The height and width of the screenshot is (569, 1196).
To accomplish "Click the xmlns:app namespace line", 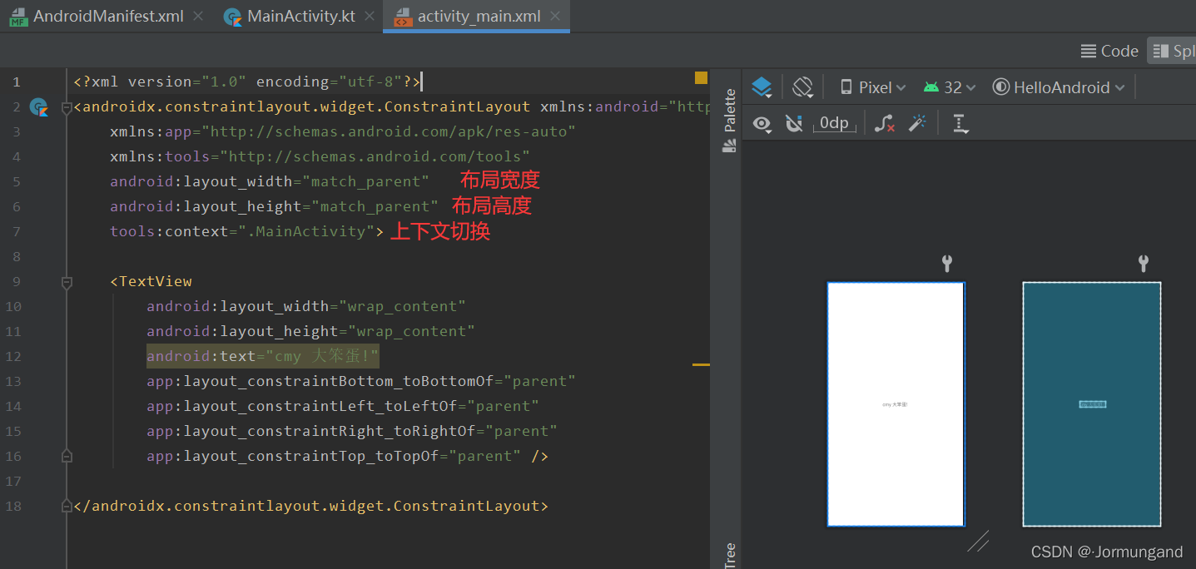I will point(343,131).
